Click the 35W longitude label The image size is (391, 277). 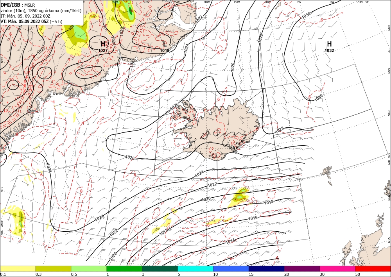115,2
